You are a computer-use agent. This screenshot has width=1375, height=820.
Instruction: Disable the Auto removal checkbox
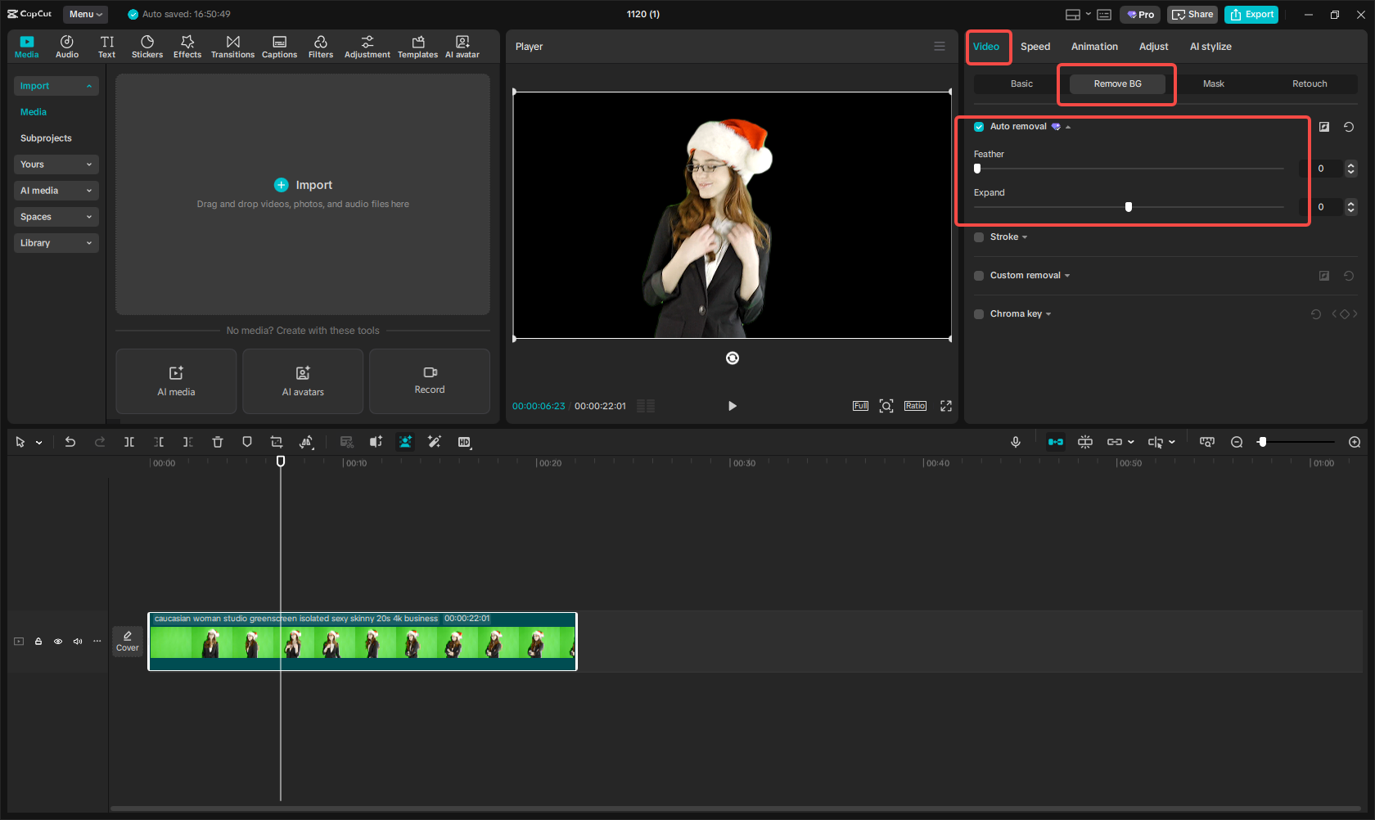click(979, 127)
